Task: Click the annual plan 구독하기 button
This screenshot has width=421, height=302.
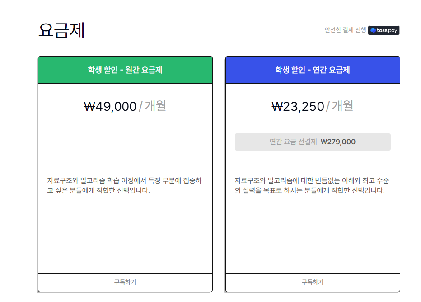Action: point(313,282)
